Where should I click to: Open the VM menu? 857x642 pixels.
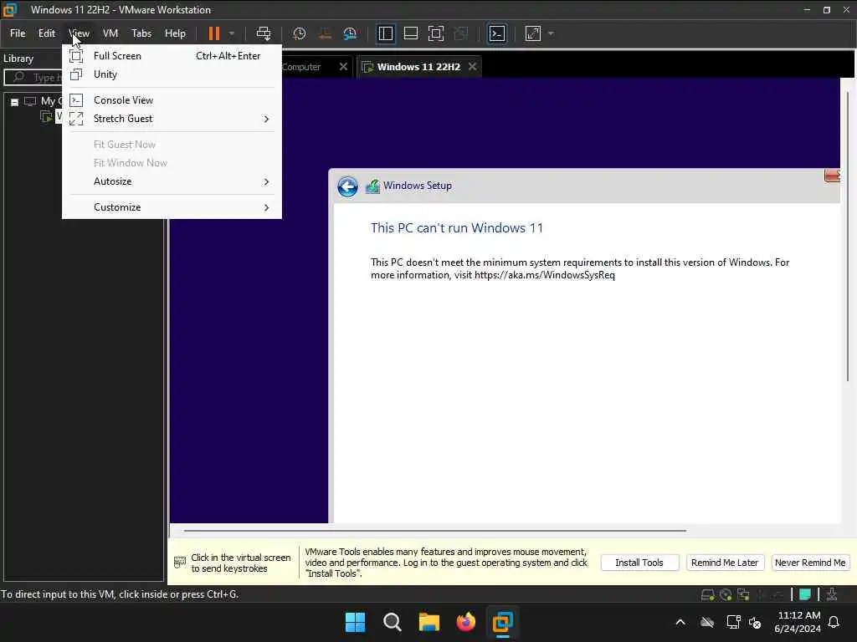(110, 33)
